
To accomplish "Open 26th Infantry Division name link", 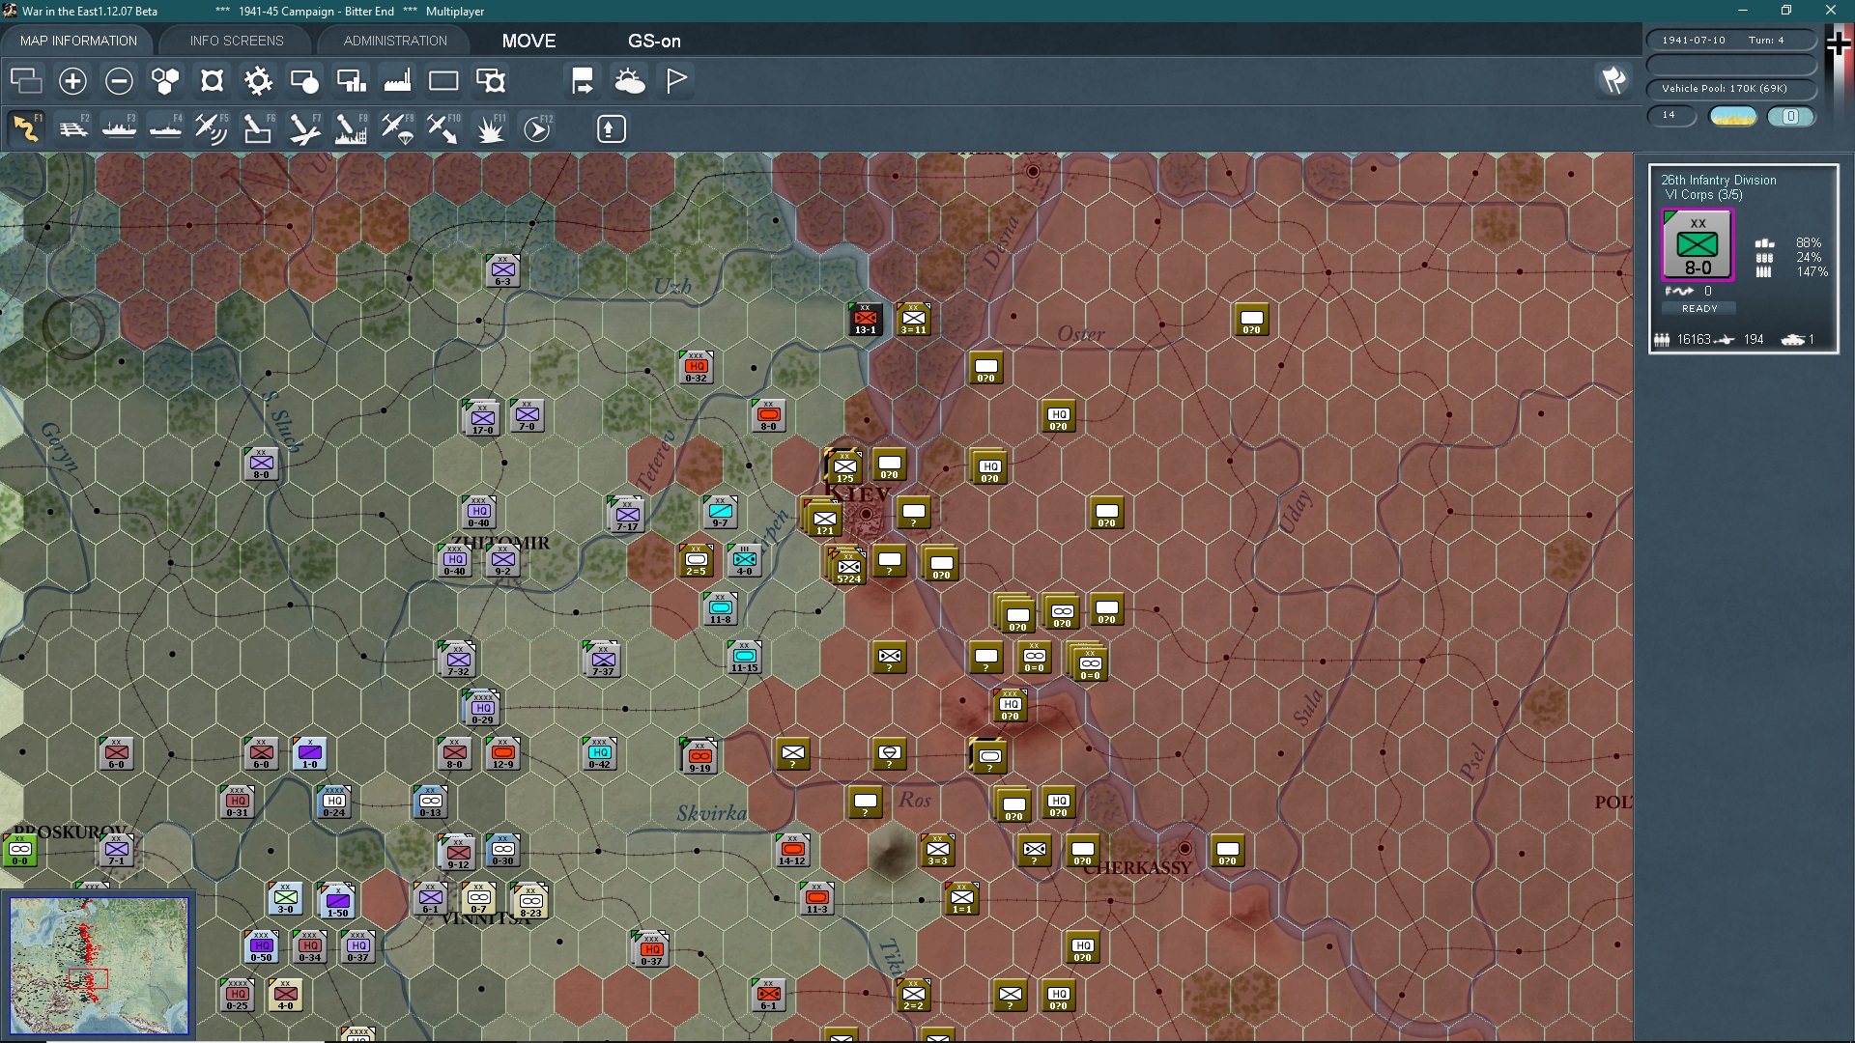I will click(1719, 180).
